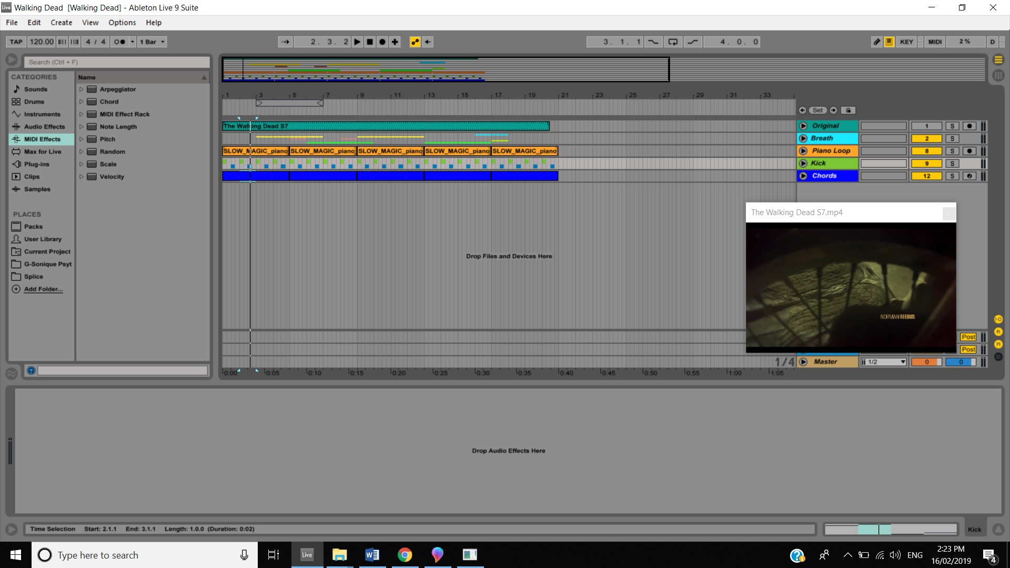Click the Arrangement Record button
The image size is (1010, 568).
point(382,42)
